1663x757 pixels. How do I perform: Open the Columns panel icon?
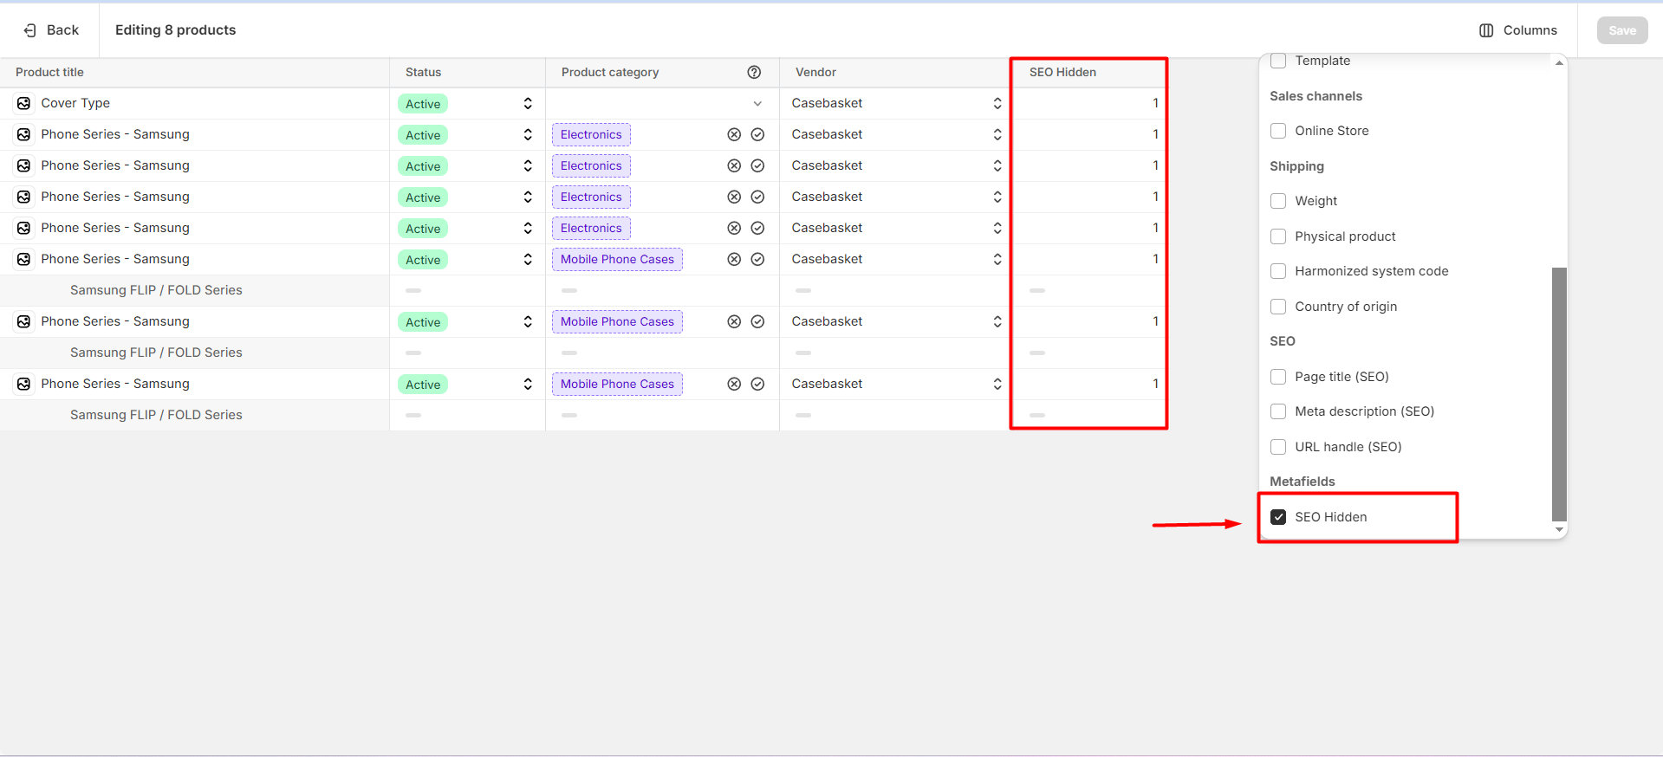pyautogui.click(x=1486, y=30)
